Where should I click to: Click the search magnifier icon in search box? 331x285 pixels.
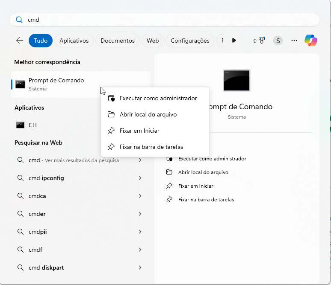click(x=19, y=20)
